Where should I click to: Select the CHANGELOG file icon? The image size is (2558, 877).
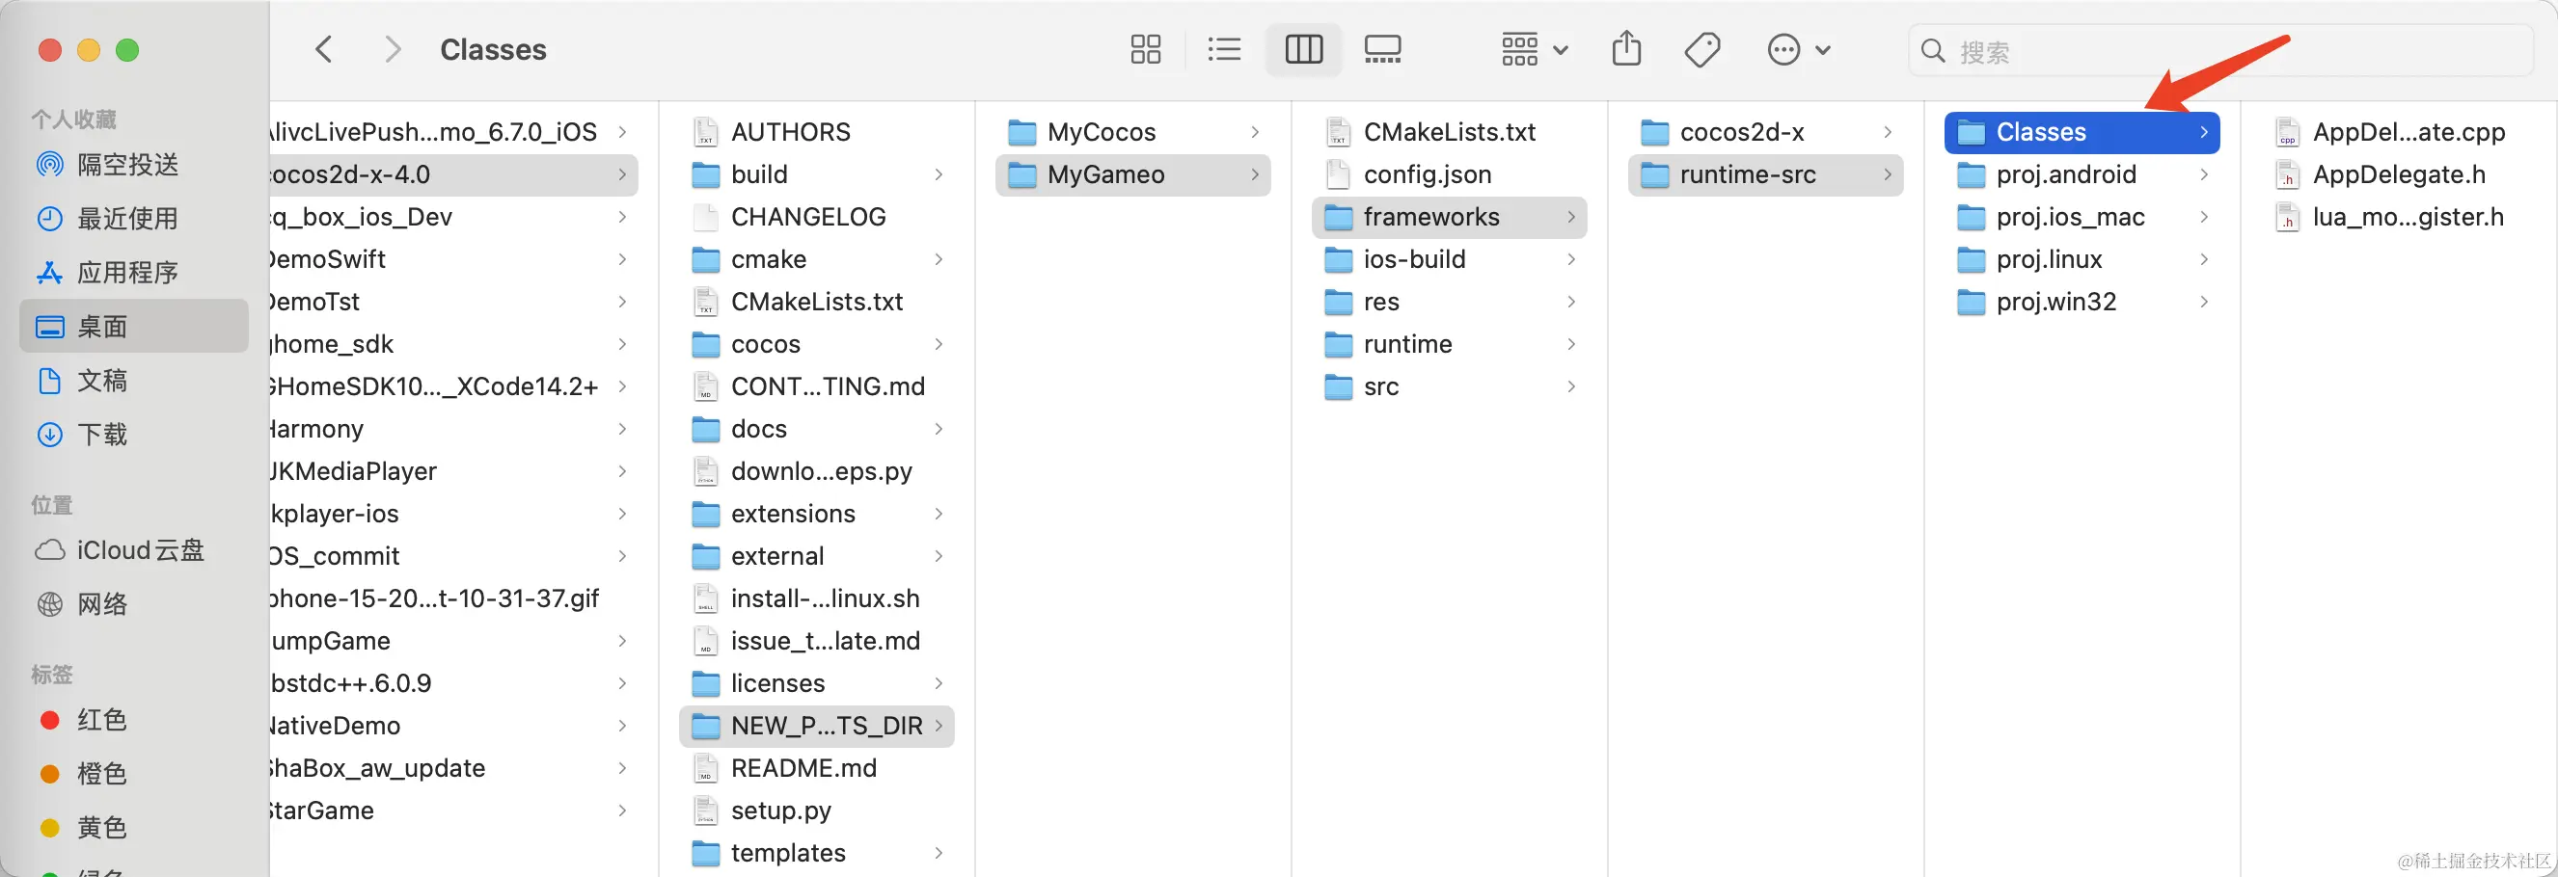point(705,216)
